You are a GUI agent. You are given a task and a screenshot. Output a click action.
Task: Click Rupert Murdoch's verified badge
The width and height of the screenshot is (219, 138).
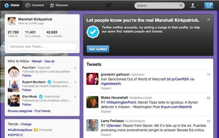(x=49, y=82)
